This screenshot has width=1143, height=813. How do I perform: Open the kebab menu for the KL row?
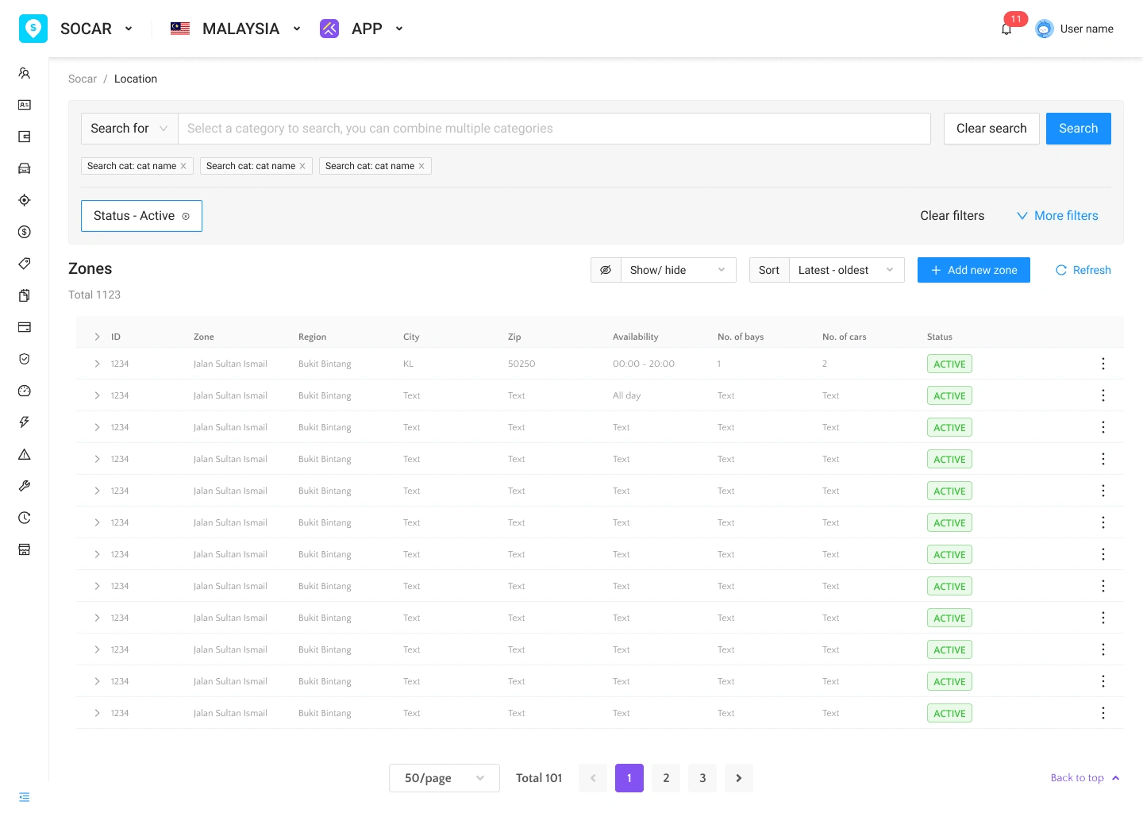(1103, 364)
